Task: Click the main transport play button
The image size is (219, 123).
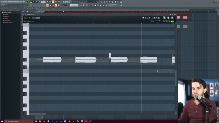Action: 34,2
